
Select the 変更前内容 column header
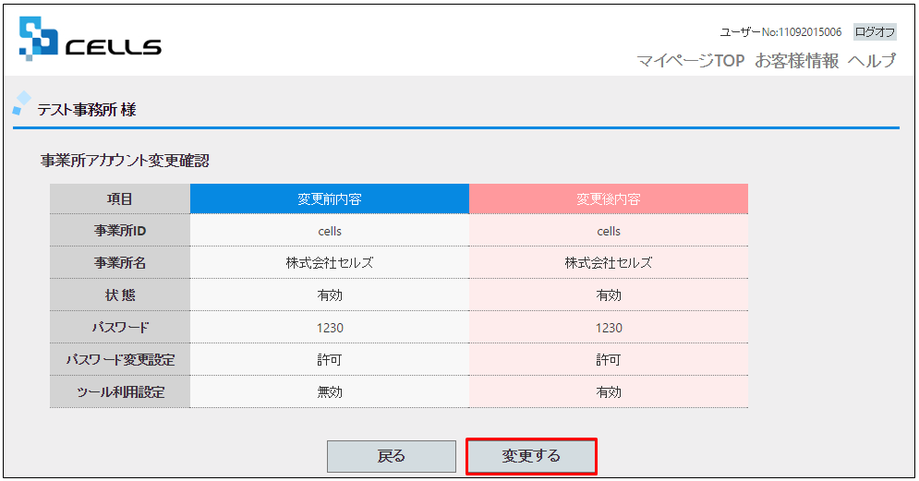coord(330,198)
